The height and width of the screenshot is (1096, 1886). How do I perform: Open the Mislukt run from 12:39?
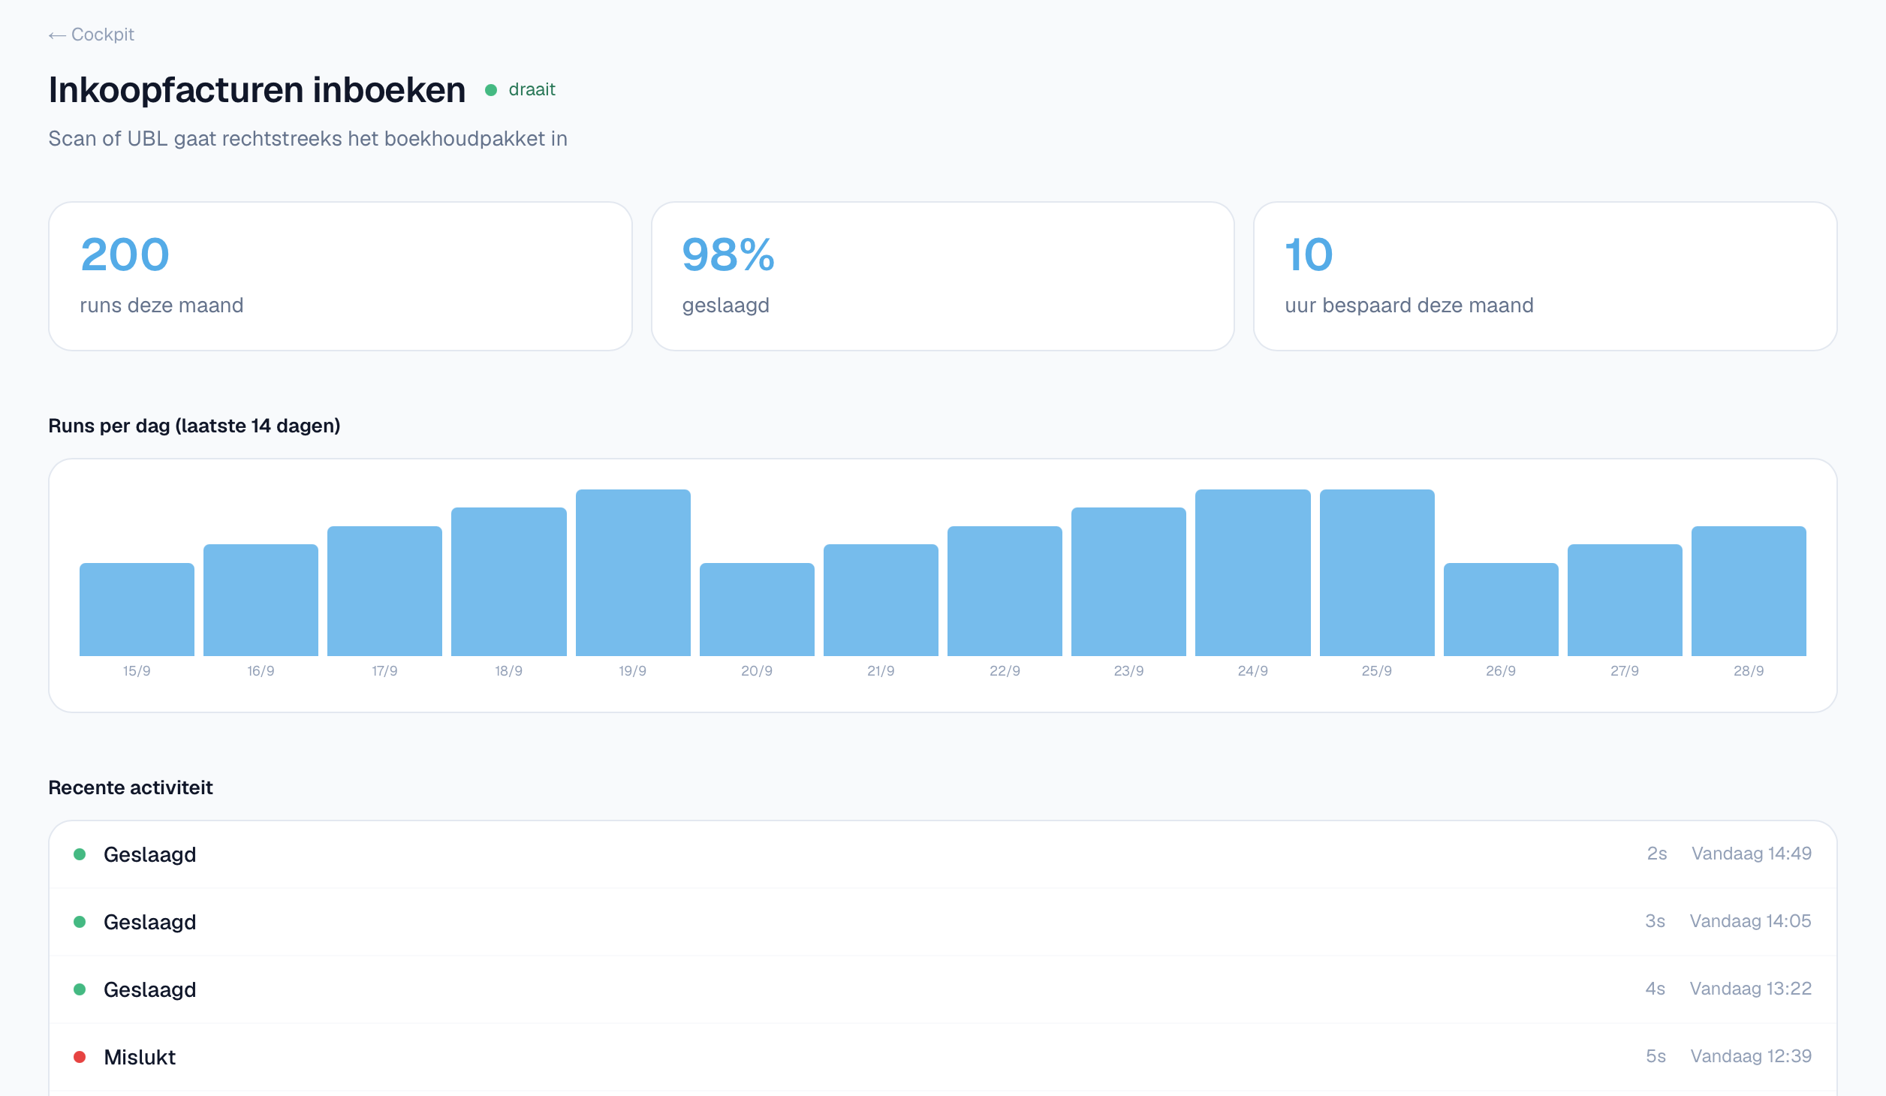click(942, 1057)
